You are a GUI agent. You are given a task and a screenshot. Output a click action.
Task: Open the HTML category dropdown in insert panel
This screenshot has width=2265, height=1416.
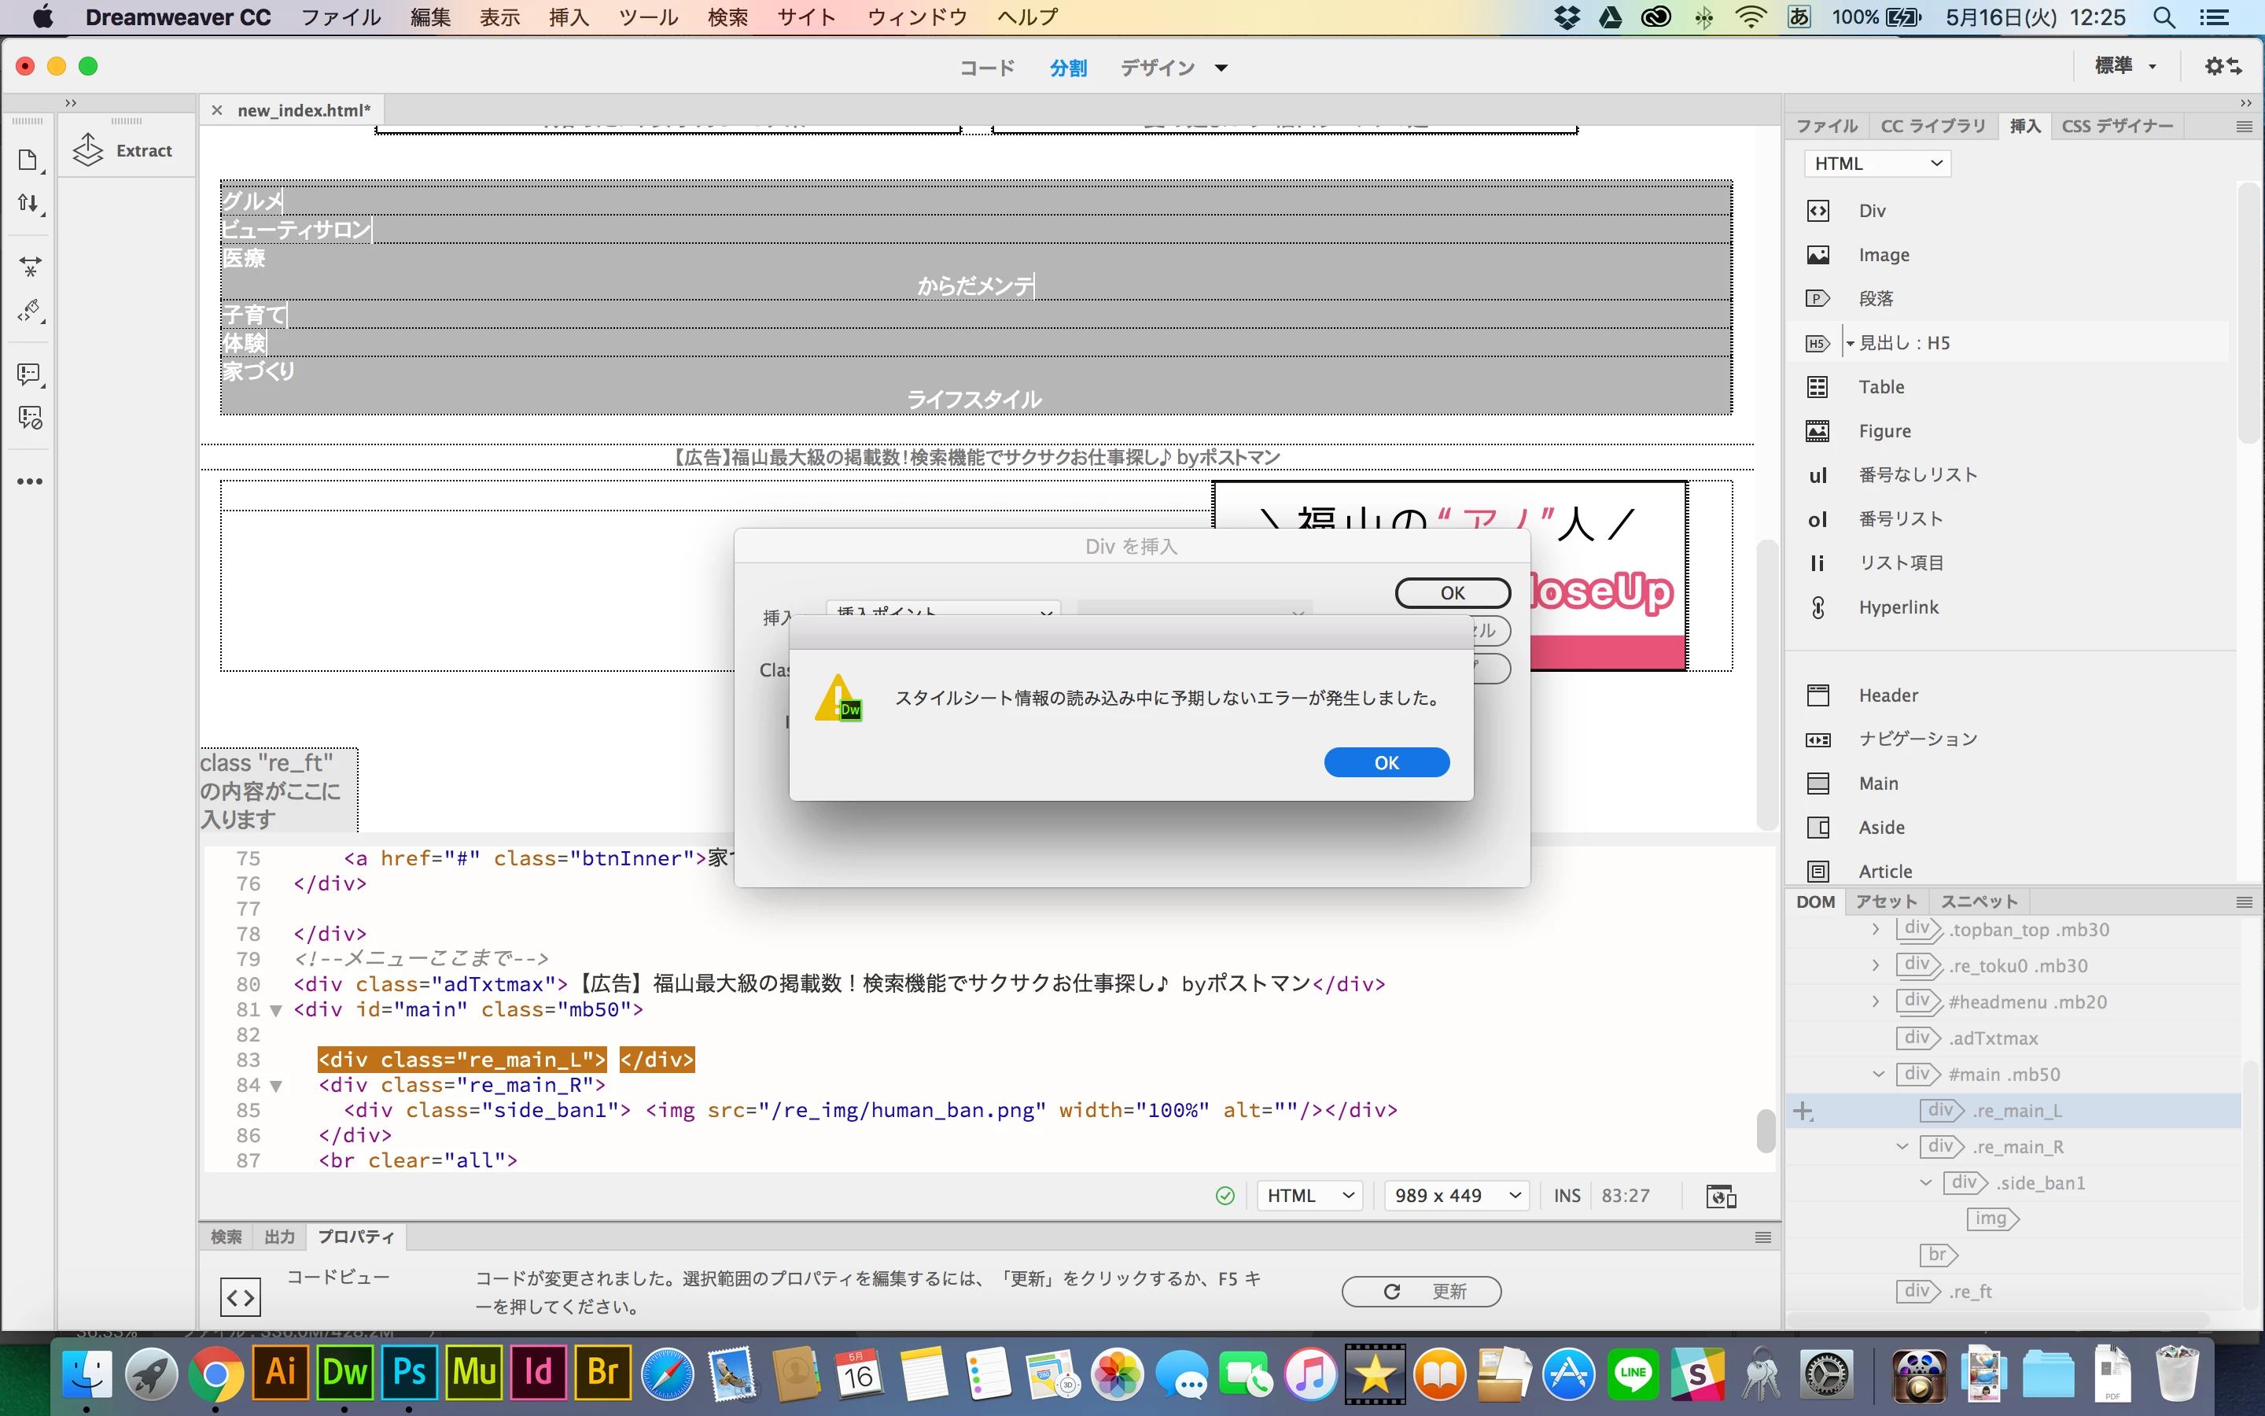[x=1876, y=164]
